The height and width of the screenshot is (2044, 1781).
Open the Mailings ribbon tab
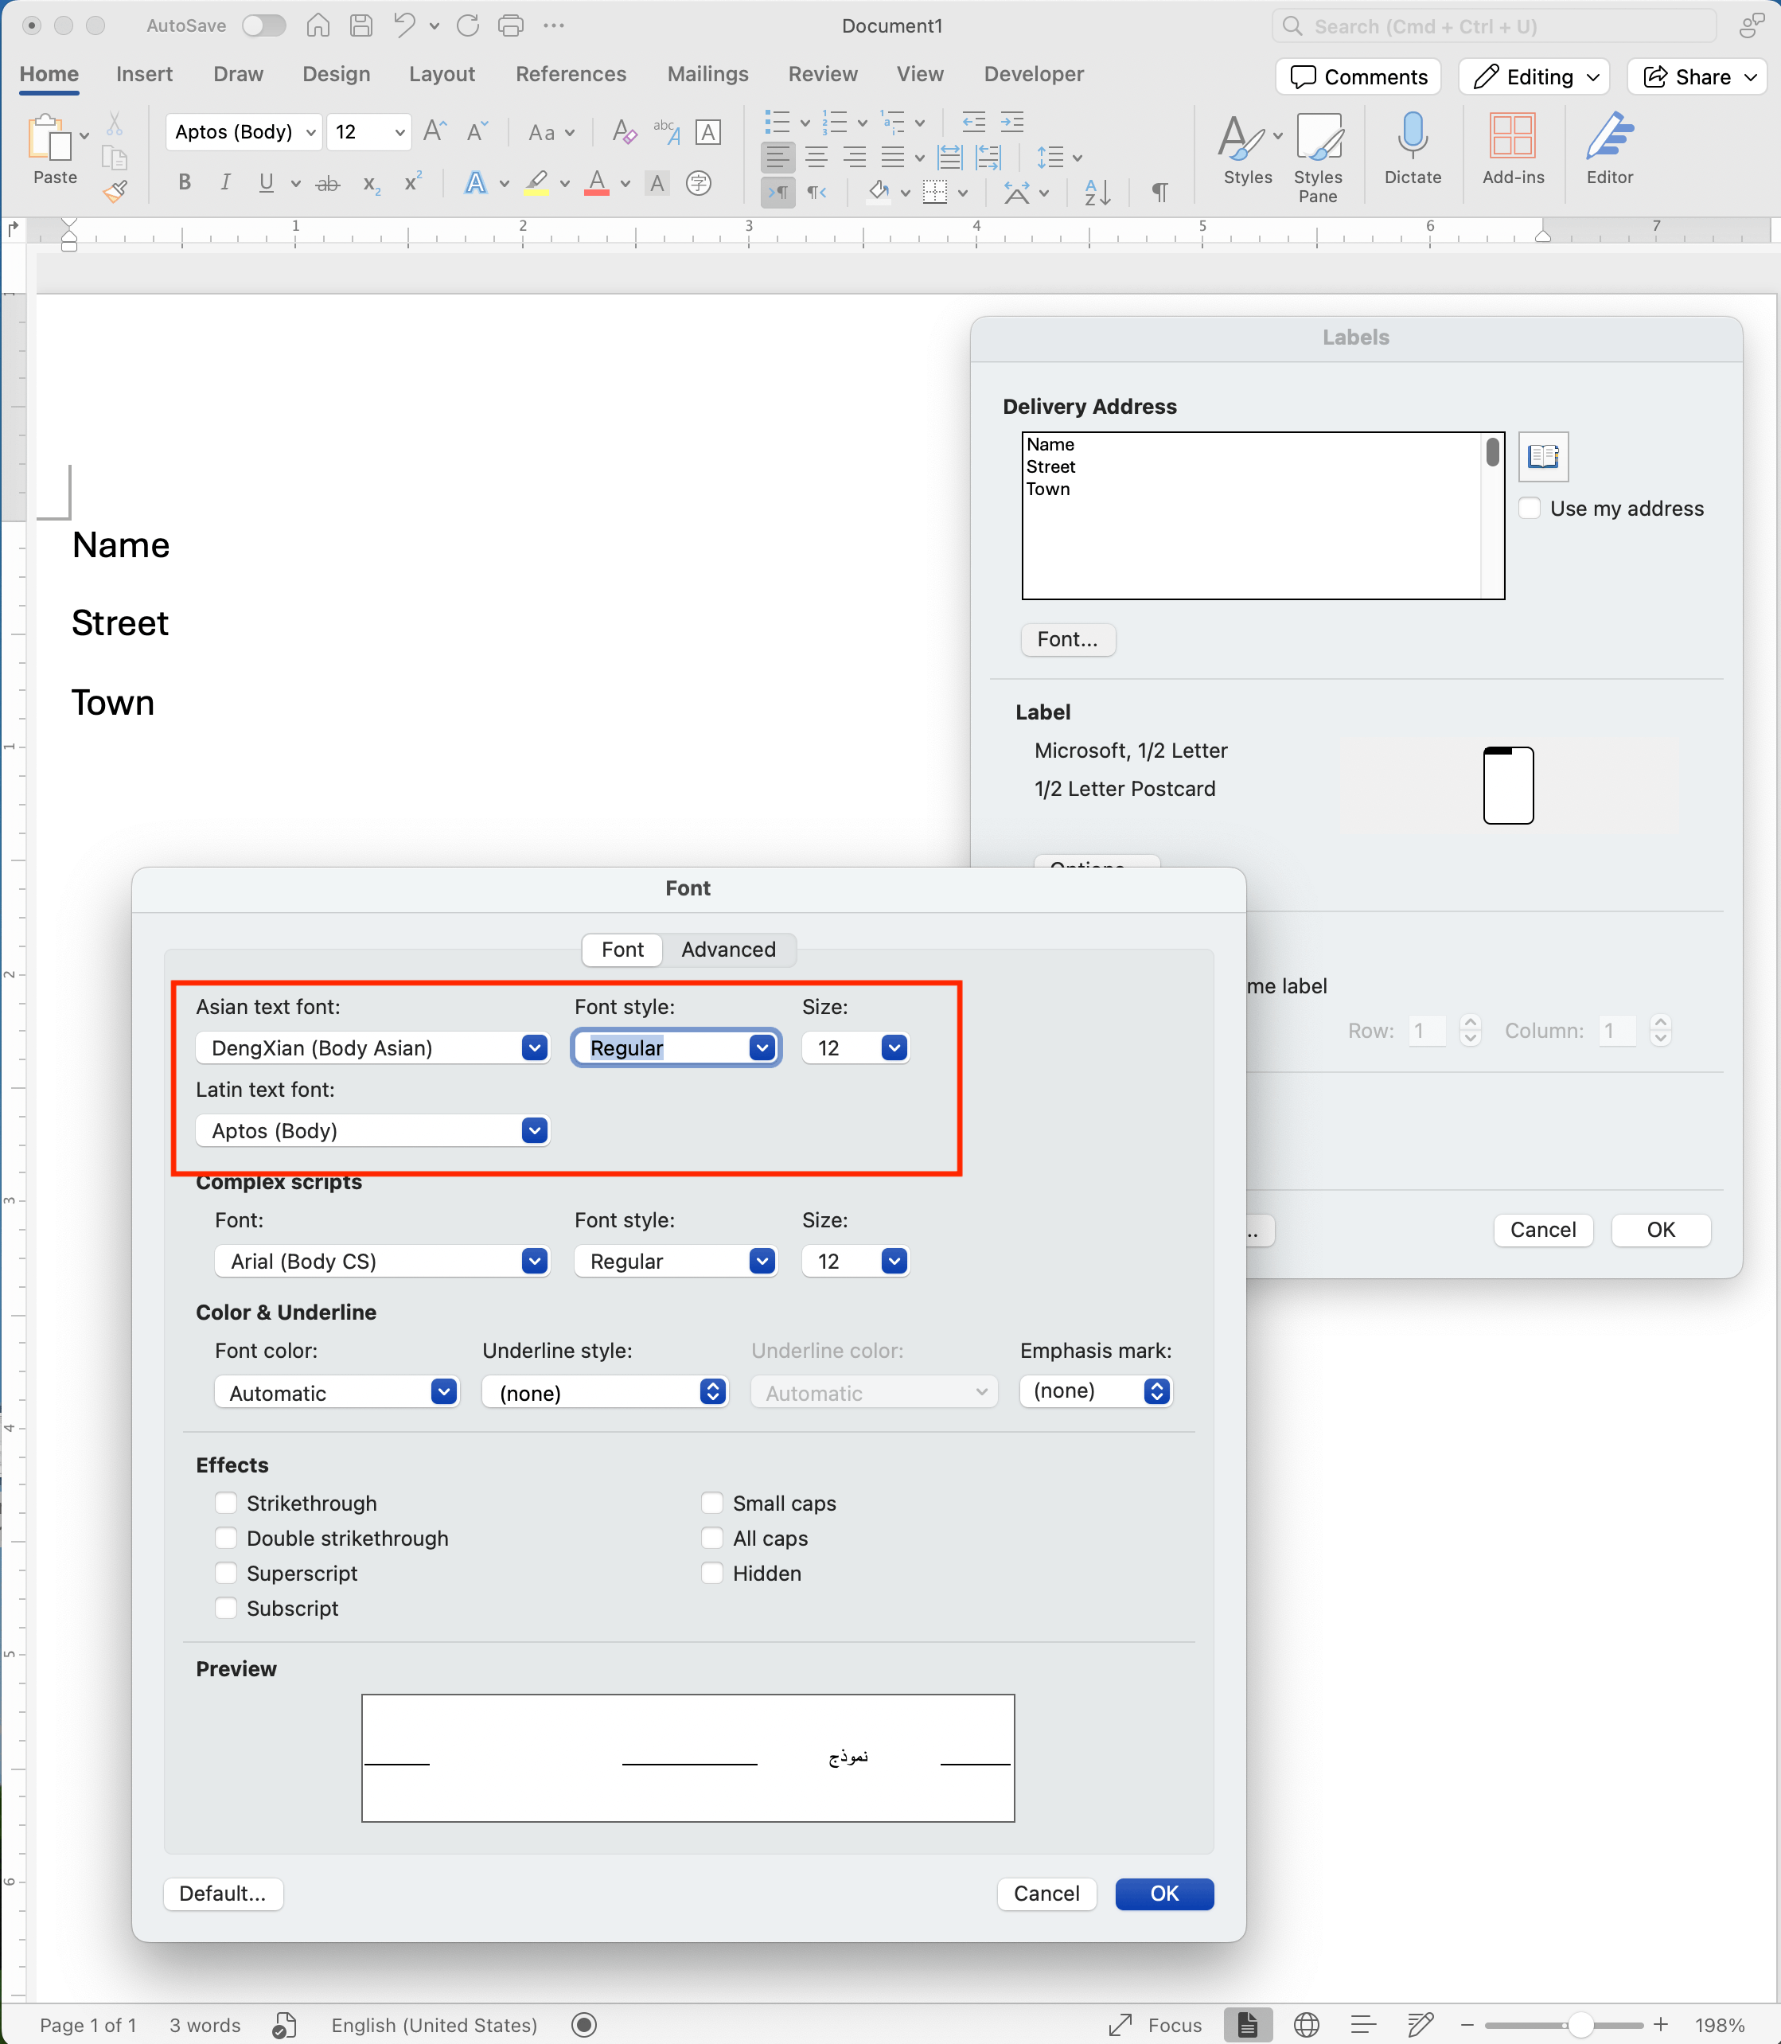pos(707,73)
